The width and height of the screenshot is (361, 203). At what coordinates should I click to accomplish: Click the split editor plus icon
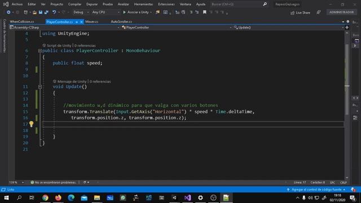(x=347, y=28)
